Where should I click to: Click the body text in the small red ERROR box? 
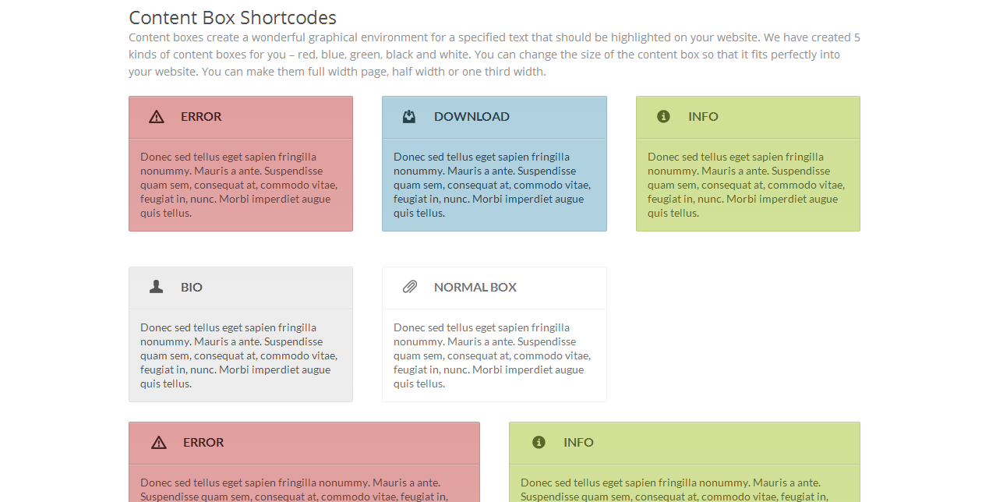point(238,185)
